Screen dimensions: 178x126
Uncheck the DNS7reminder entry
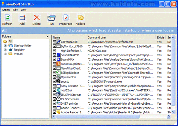(x=54, y=103)
